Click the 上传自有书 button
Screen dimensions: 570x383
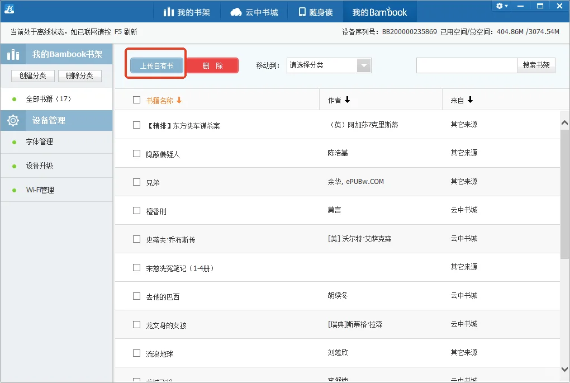[x=156, y=65]
